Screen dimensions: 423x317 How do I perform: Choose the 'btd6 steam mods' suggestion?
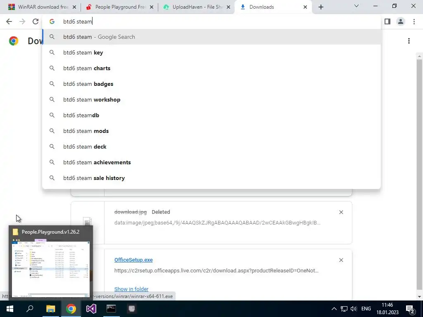tap(211, 131)
